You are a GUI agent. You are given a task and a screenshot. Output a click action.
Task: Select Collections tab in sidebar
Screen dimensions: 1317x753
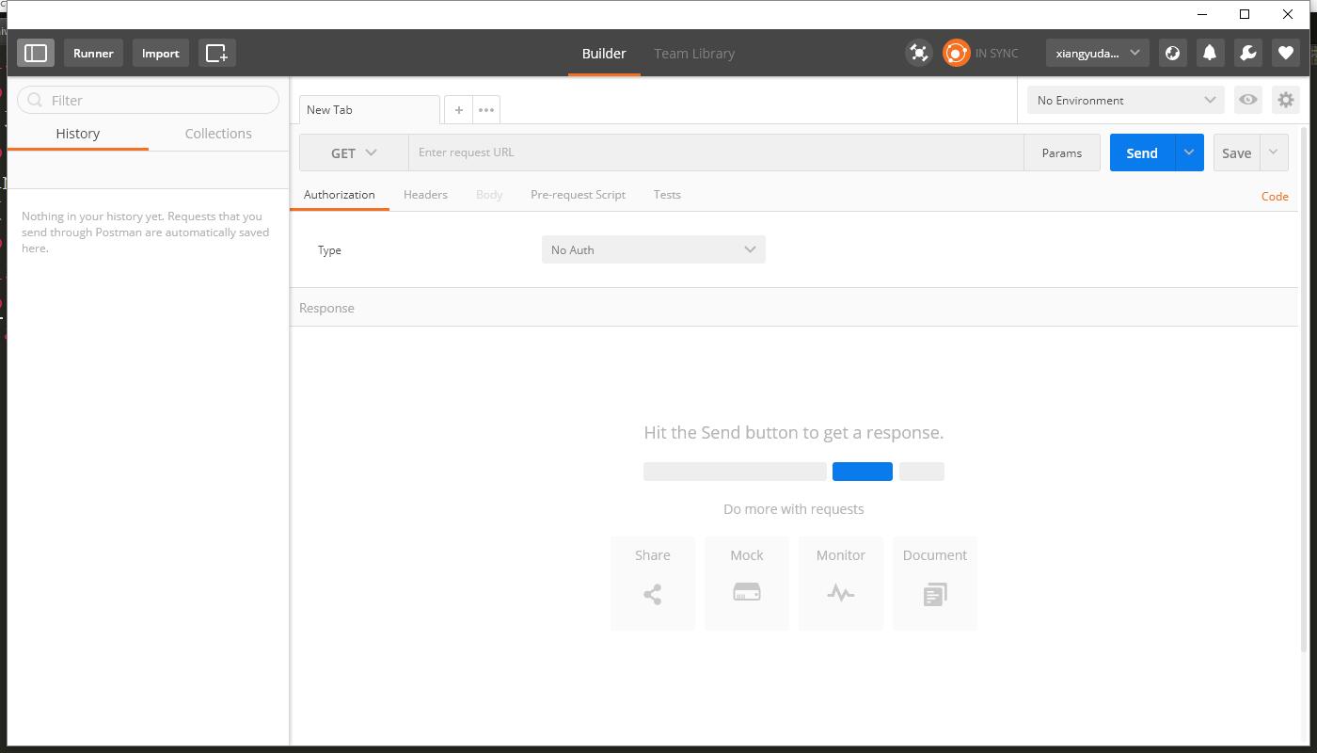coord(218,134)
